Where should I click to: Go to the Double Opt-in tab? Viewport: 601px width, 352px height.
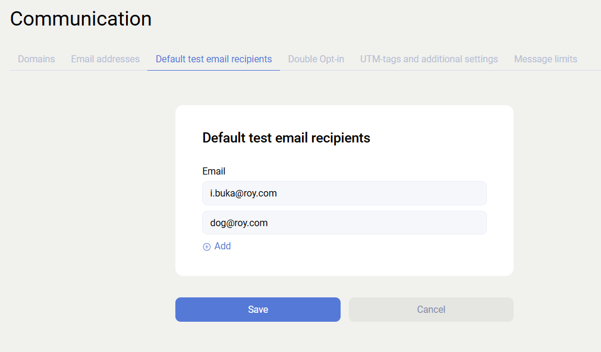316,59
